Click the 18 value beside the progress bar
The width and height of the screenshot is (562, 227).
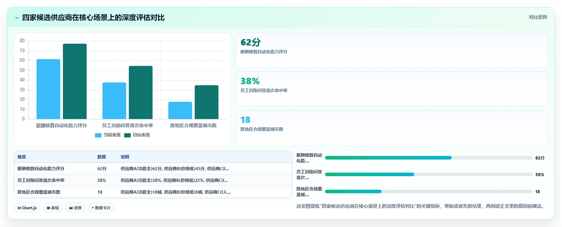pyautogui.click(x=537, y=192)
